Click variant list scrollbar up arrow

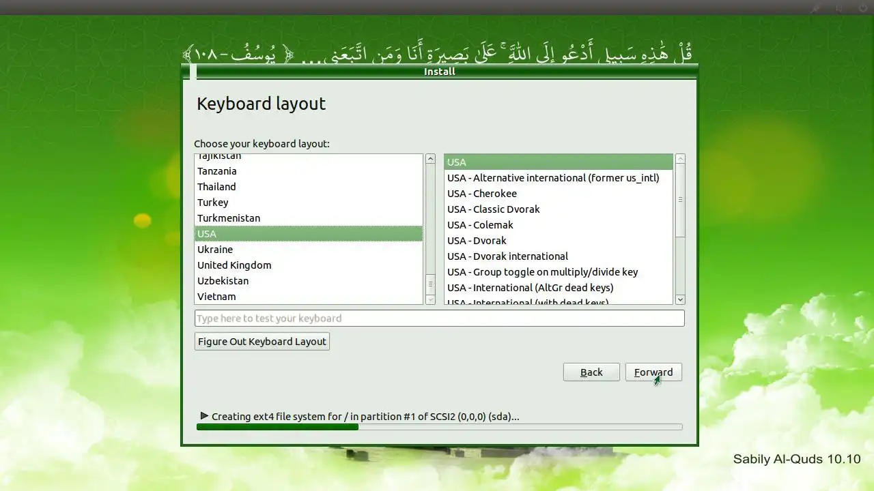pos(680,159)
